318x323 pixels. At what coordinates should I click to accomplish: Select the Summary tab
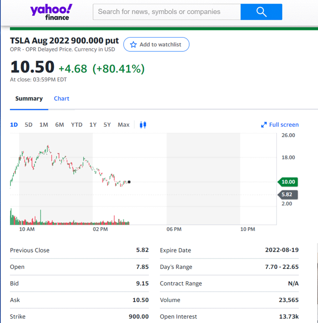(x=29, y=99)
